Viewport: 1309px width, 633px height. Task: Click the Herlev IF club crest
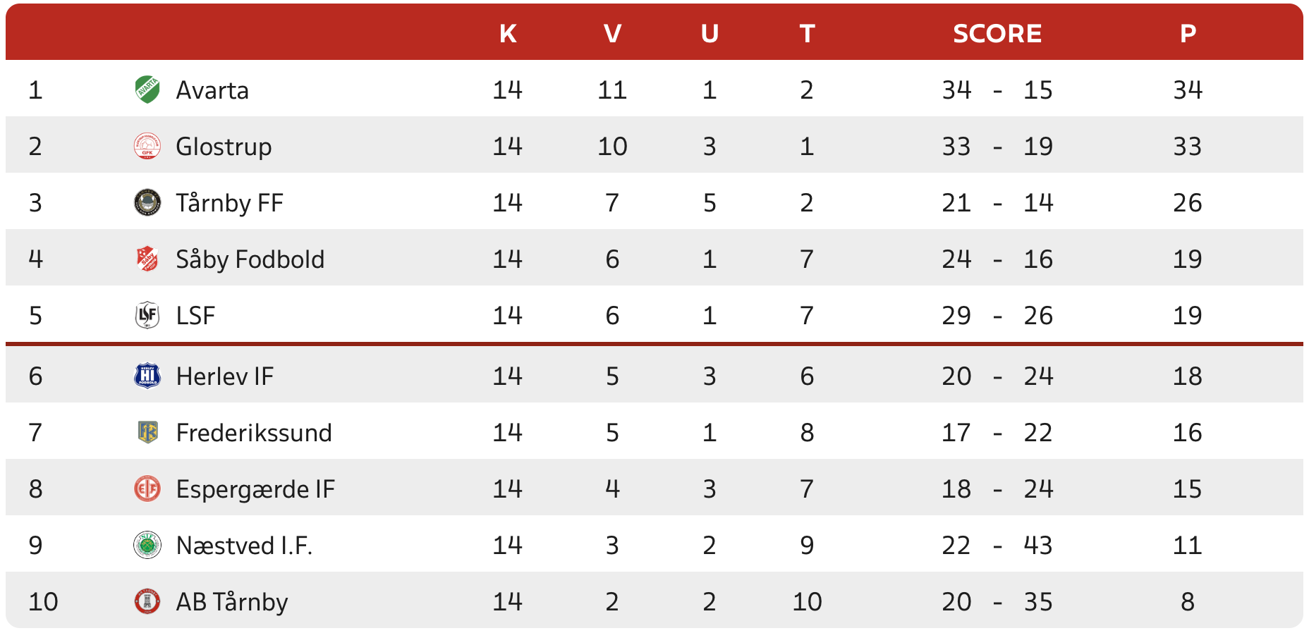click(x=147, y=376)
